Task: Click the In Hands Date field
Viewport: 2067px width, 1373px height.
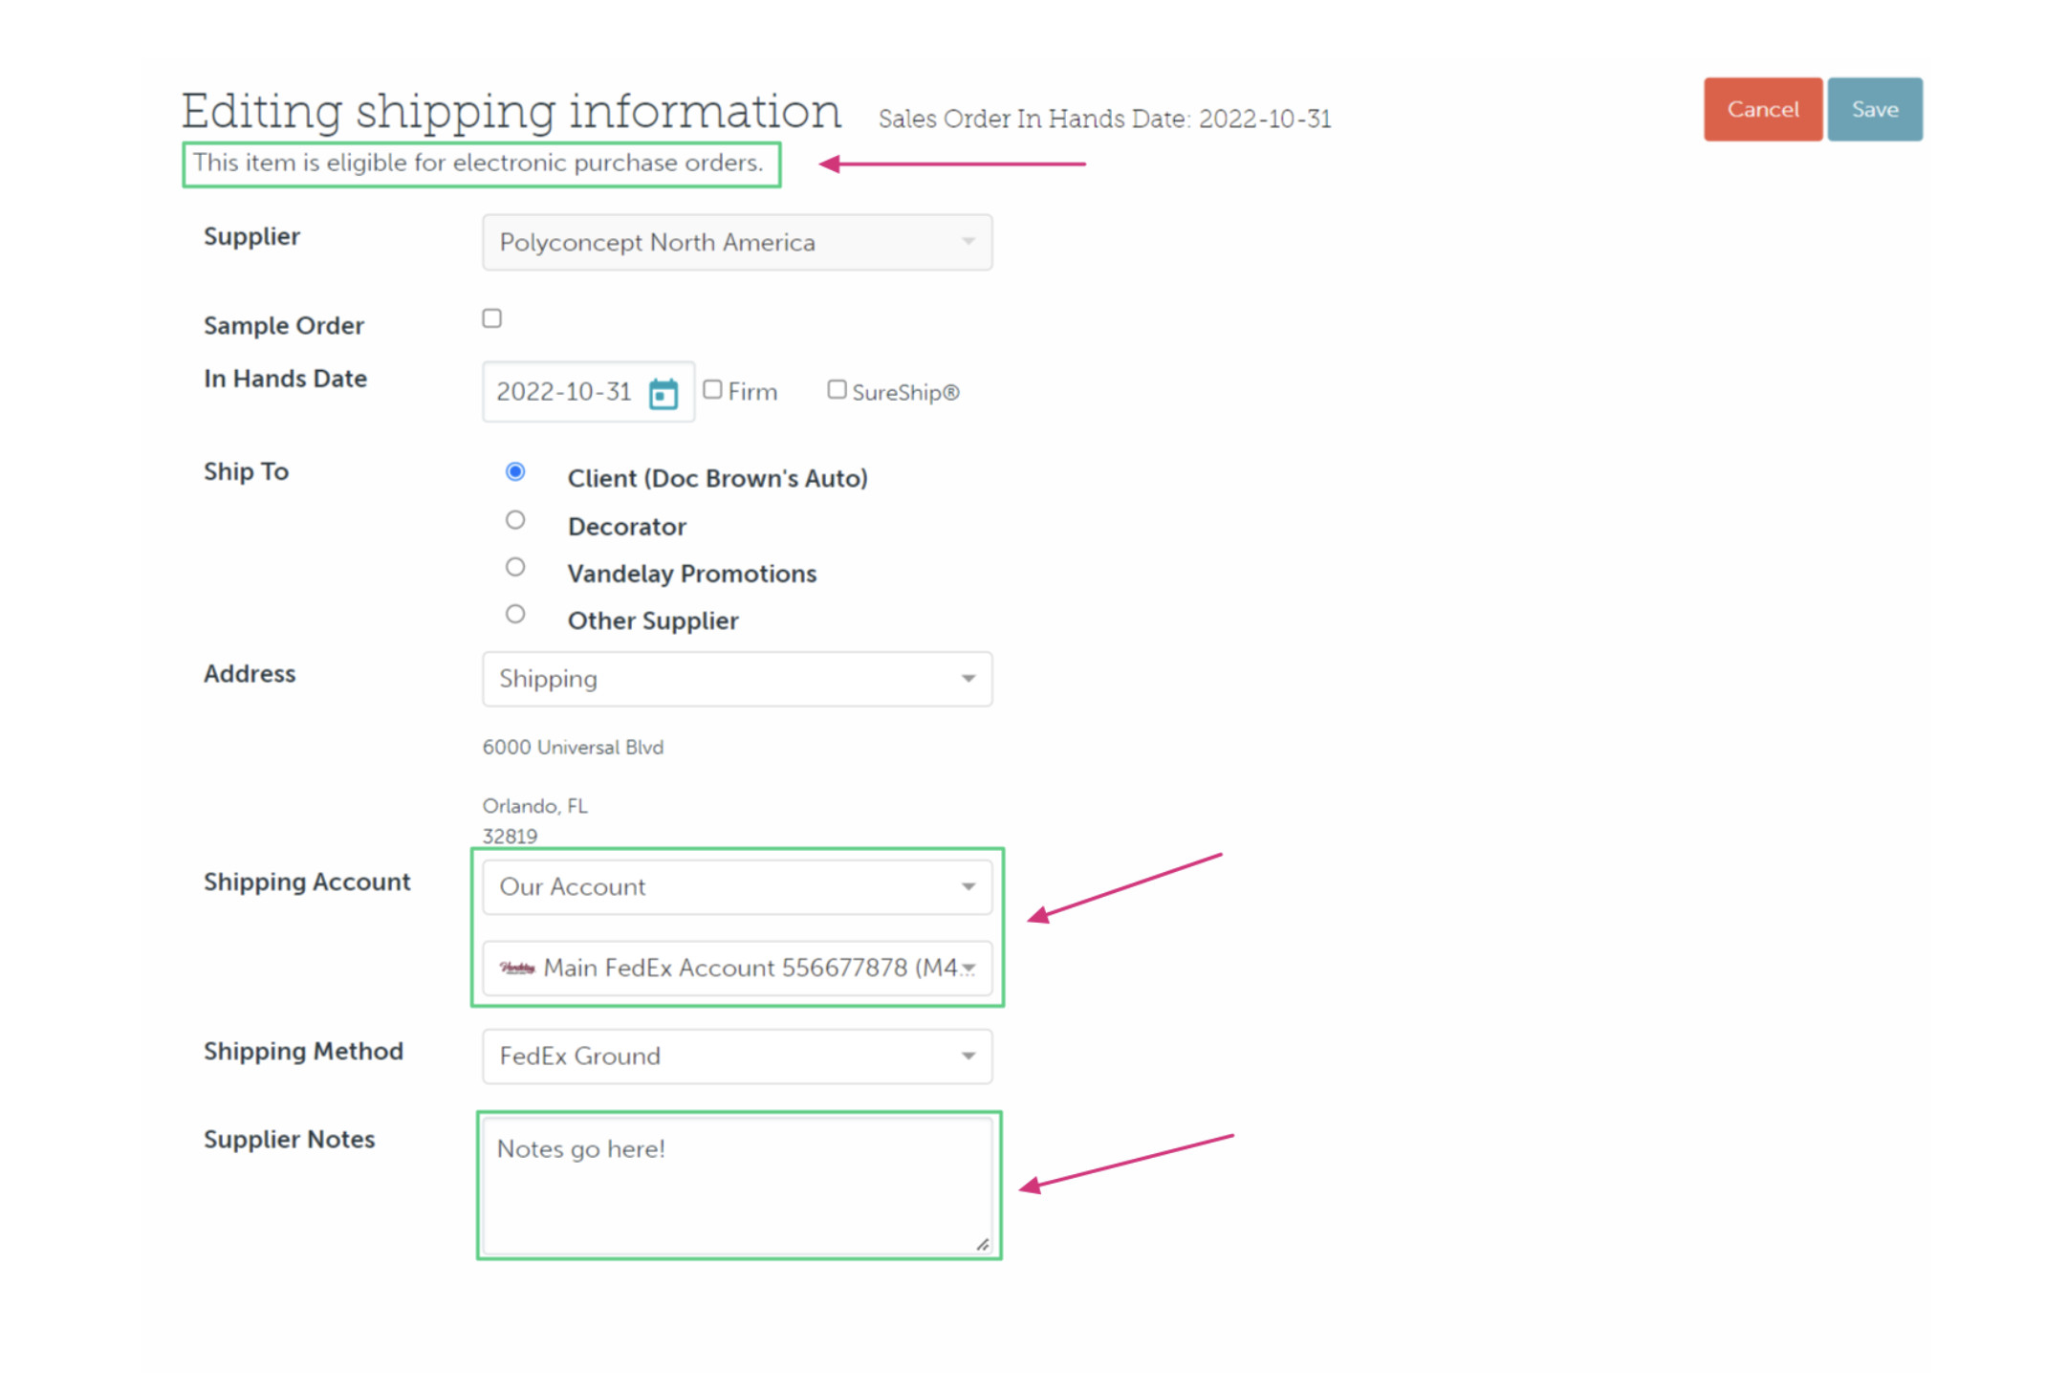Action: (x=564, y=392)
